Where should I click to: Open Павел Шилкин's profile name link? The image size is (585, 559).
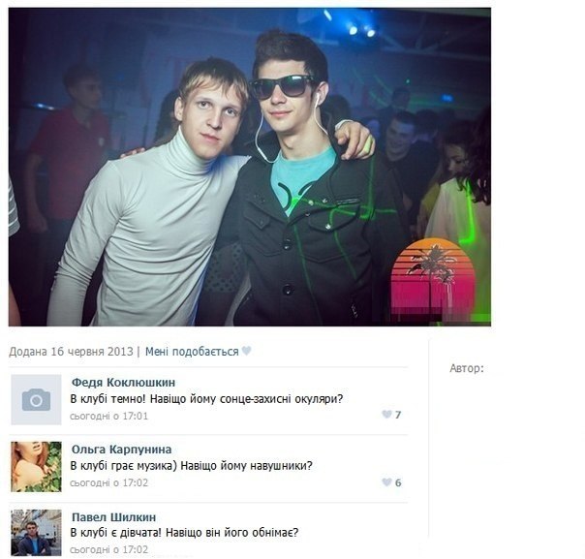point(113,517)
